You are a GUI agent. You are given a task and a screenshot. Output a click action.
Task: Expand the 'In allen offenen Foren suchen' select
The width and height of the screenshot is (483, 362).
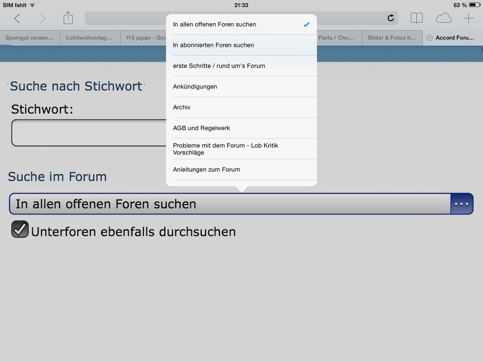(x=229, y=204)
